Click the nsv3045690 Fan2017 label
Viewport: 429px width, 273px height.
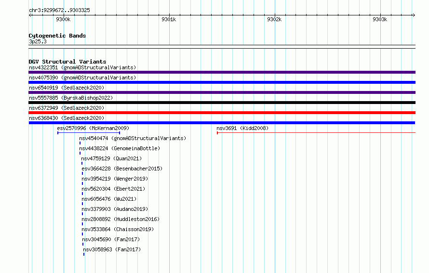click(x=111, y=239)
